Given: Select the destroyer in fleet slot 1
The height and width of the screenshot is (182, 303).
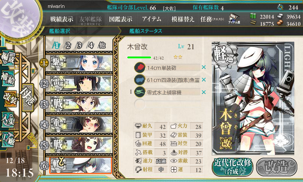Looking at the screenshot, I should [x=79, y=63].
